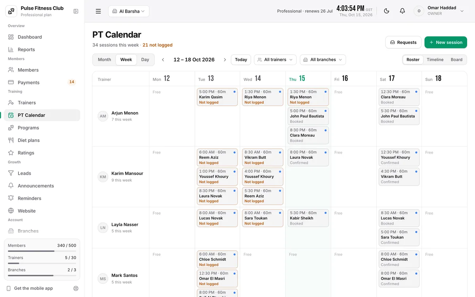
Task: Click the Reminders clock icon
Action: point(11,198)
